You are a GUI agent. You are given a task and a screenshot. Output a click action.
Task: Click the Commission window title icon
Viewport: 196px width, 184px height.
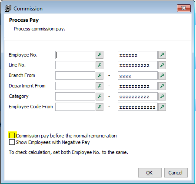click(8, 8)
